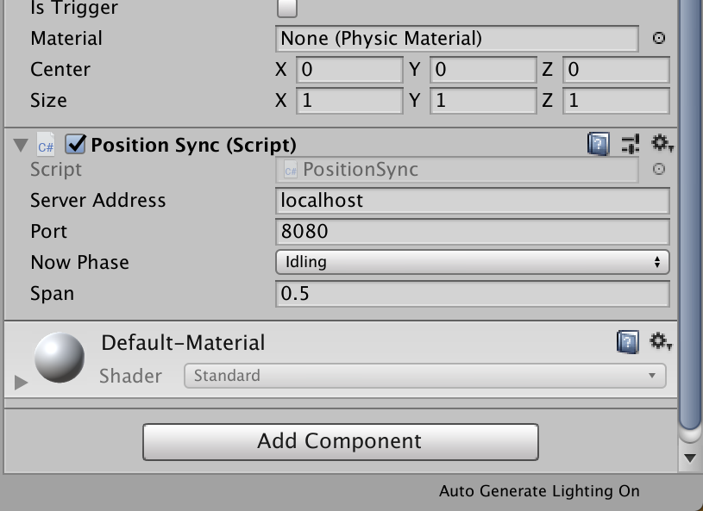Click the Span property label
The width and height of the screenshot is (703, 511).
52,294
